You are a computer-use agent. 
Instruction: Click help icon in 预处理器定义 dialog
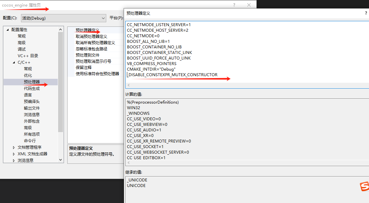click(x=366, y=13)
